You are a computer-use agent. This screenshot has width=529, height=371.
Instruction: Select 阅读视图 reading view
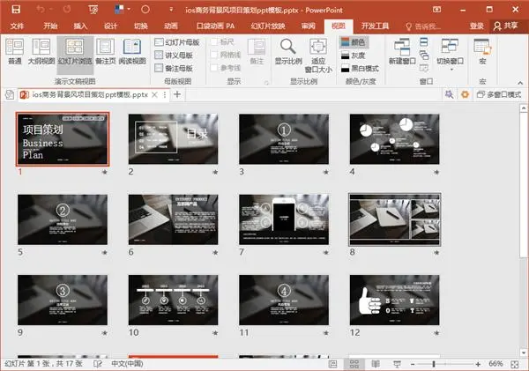[x=132, y=51]
